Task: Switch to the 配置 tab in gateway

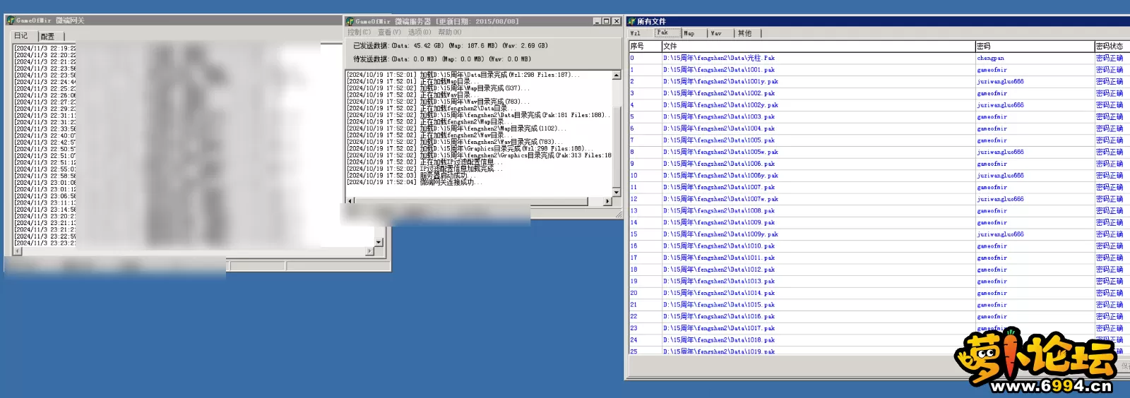Action: point(48,36)
